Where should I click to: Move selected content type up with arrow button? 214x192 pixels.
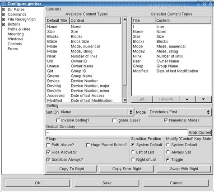coord(187,99)
